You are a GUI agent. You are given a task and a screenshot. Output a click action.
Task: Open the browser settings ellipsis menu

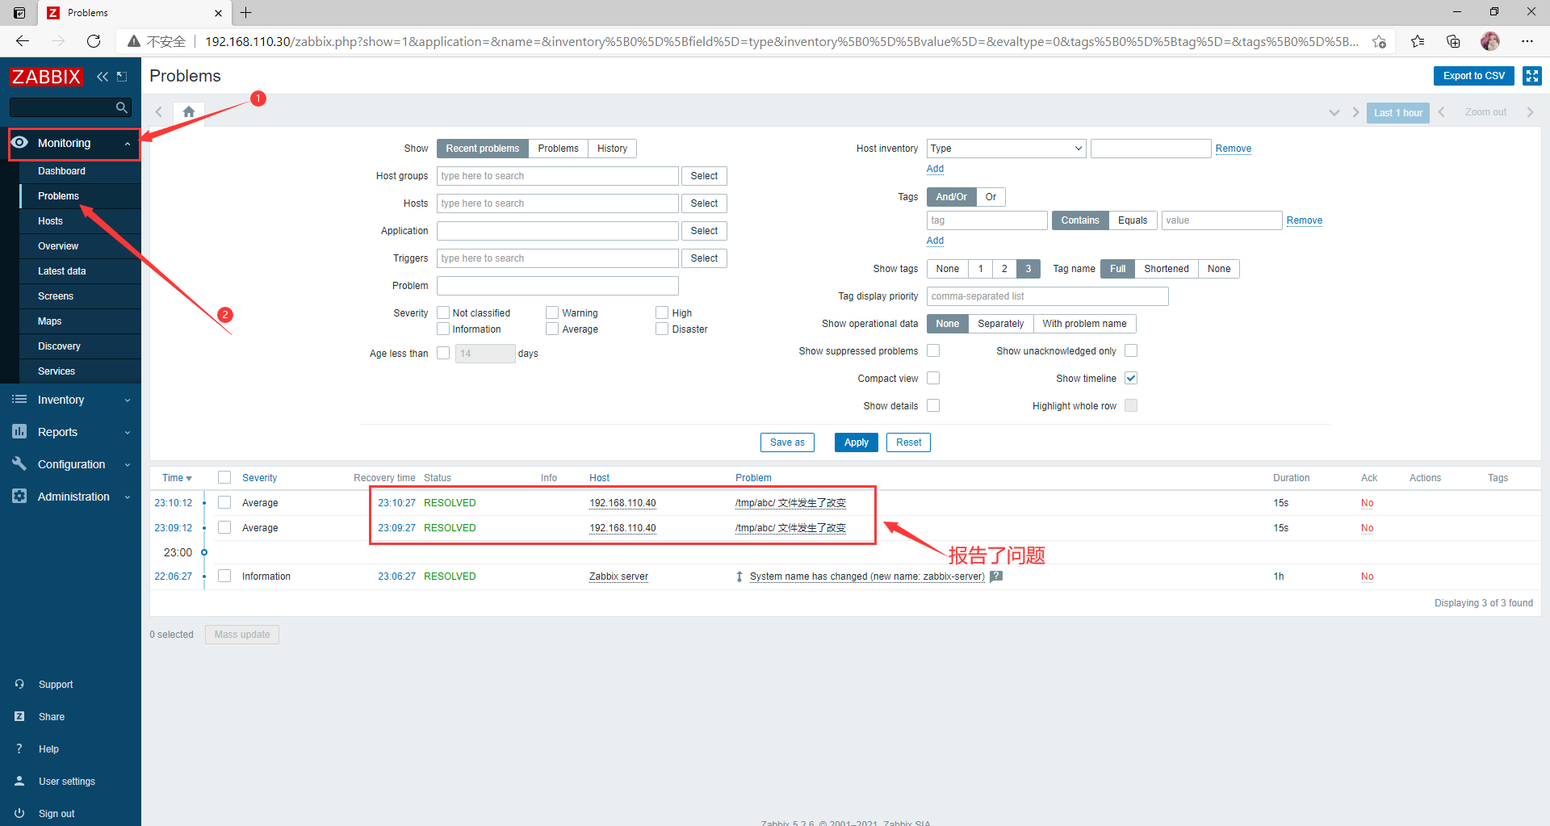coord(1527,41)
